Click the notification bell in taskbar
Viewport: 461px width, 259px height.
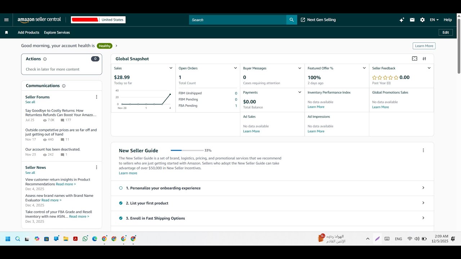pyautogui.click(x=453, y=238)
